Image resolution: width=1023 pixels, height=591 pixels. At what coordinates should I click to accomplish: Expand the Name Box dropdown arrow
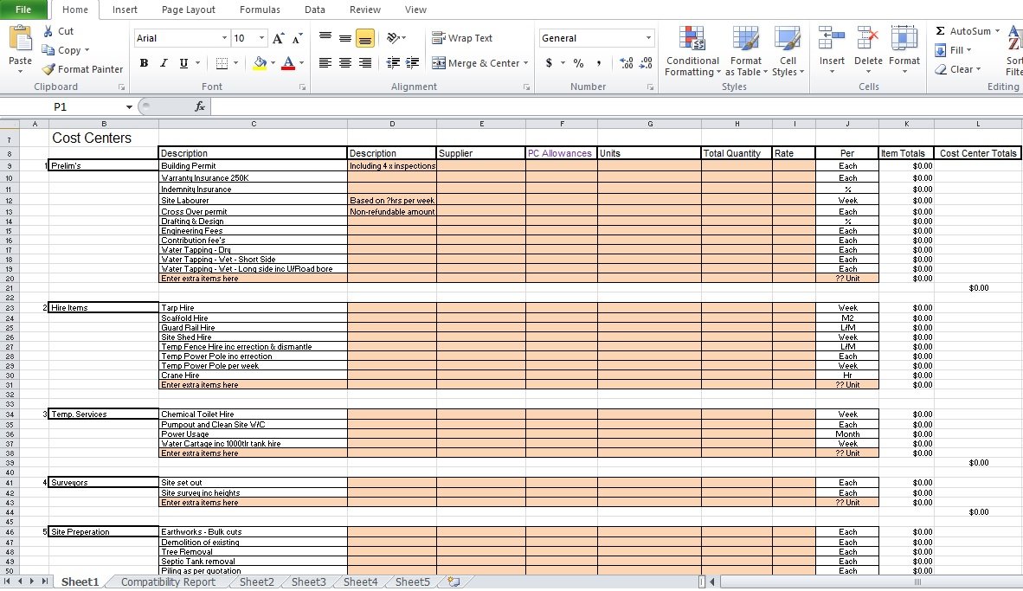[129, 107]
